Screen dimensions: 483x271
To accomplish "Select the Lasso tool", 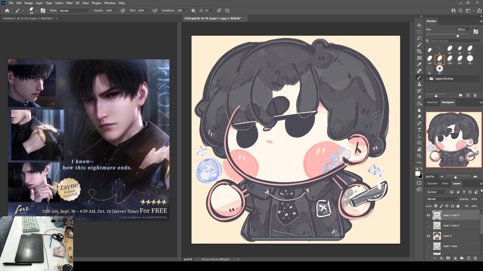I will pos(419,38).
